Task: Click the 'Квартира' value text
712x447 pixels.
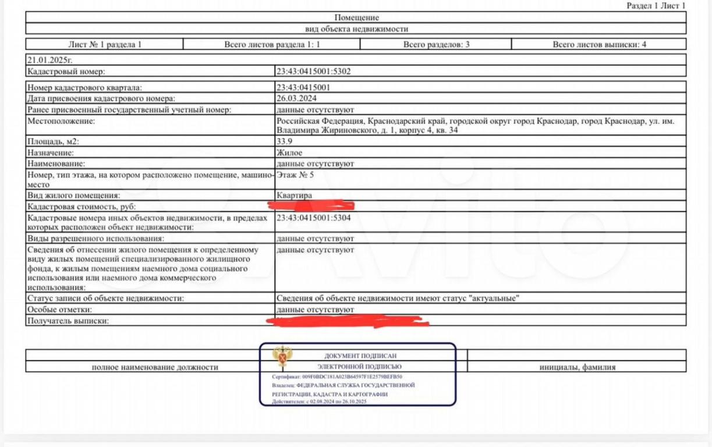Action: (294, 196)
